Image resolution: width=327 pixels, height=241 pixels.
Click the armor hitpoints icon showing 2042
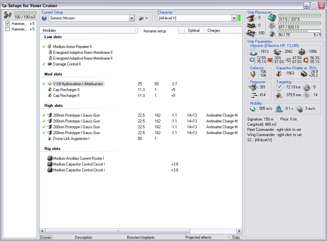277,52
